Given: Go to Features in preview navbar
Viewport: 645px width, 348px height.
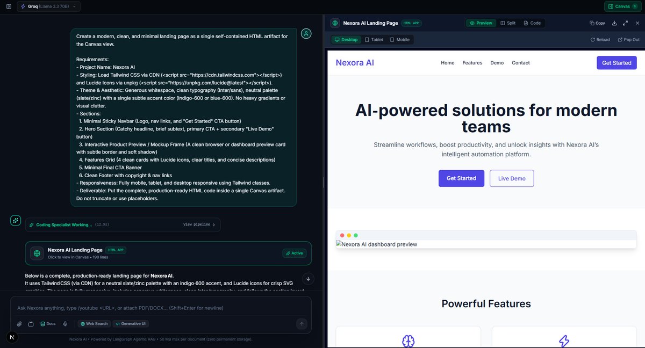Looking at the screenshot, I should pyautogui.click(x=472, y=63).
